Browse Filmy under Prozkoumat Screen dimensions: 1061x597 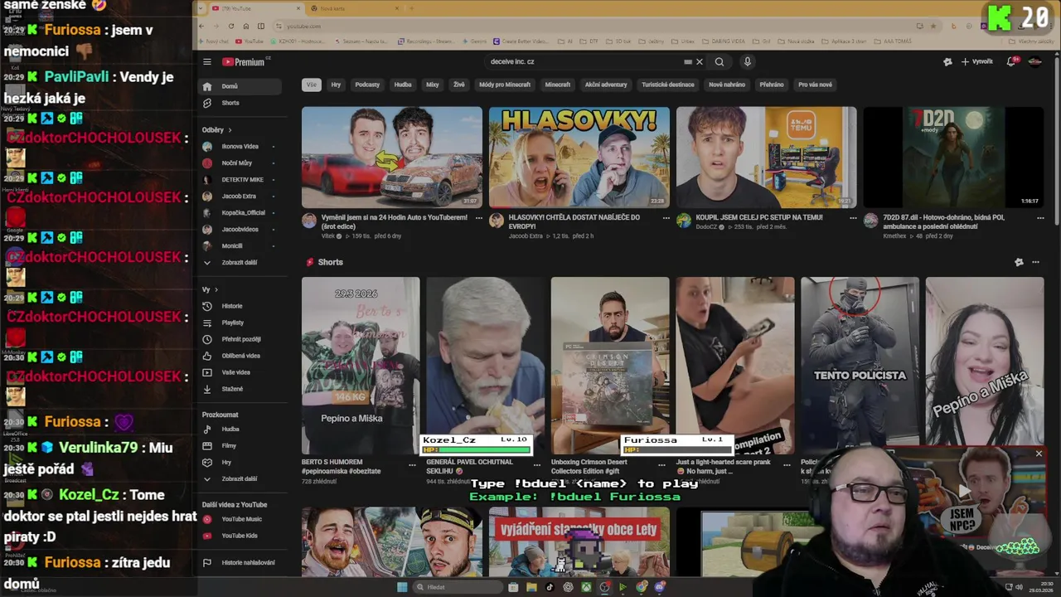tap(240, 445)
